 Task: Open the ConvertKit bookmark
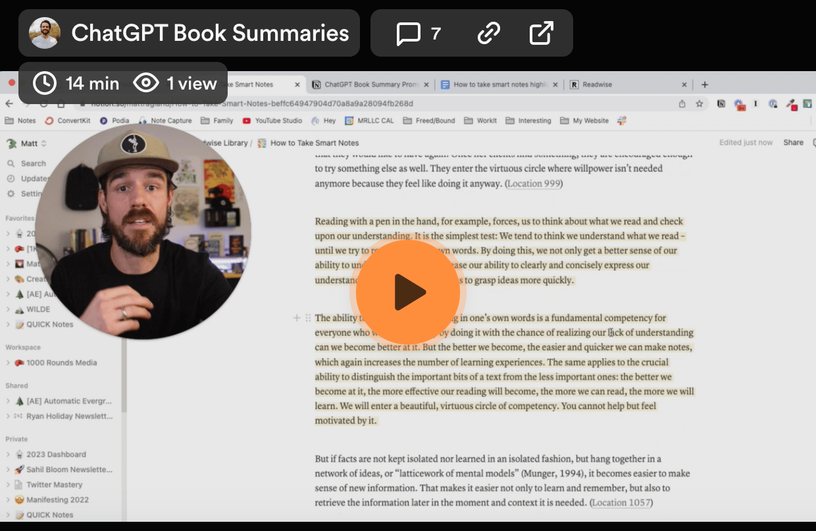(x=69, y=121)
